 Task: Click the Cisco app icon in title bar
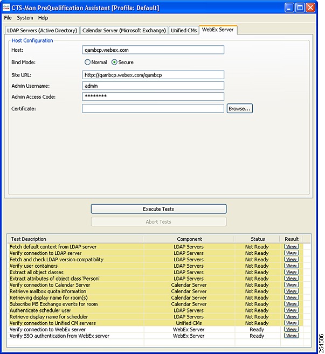pos(6,8)
